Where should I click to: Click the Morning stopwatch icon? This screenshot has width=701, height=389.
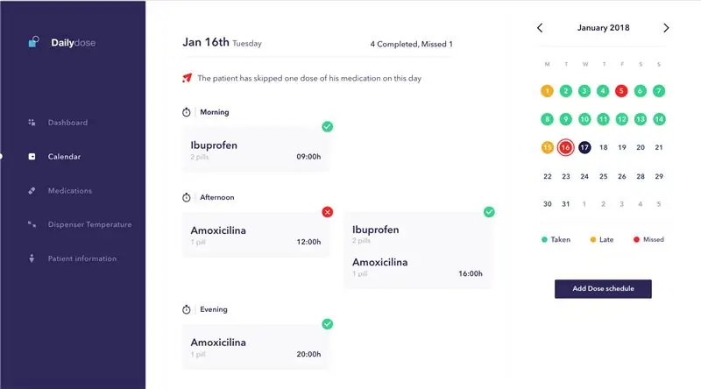[x=187, y=112]
